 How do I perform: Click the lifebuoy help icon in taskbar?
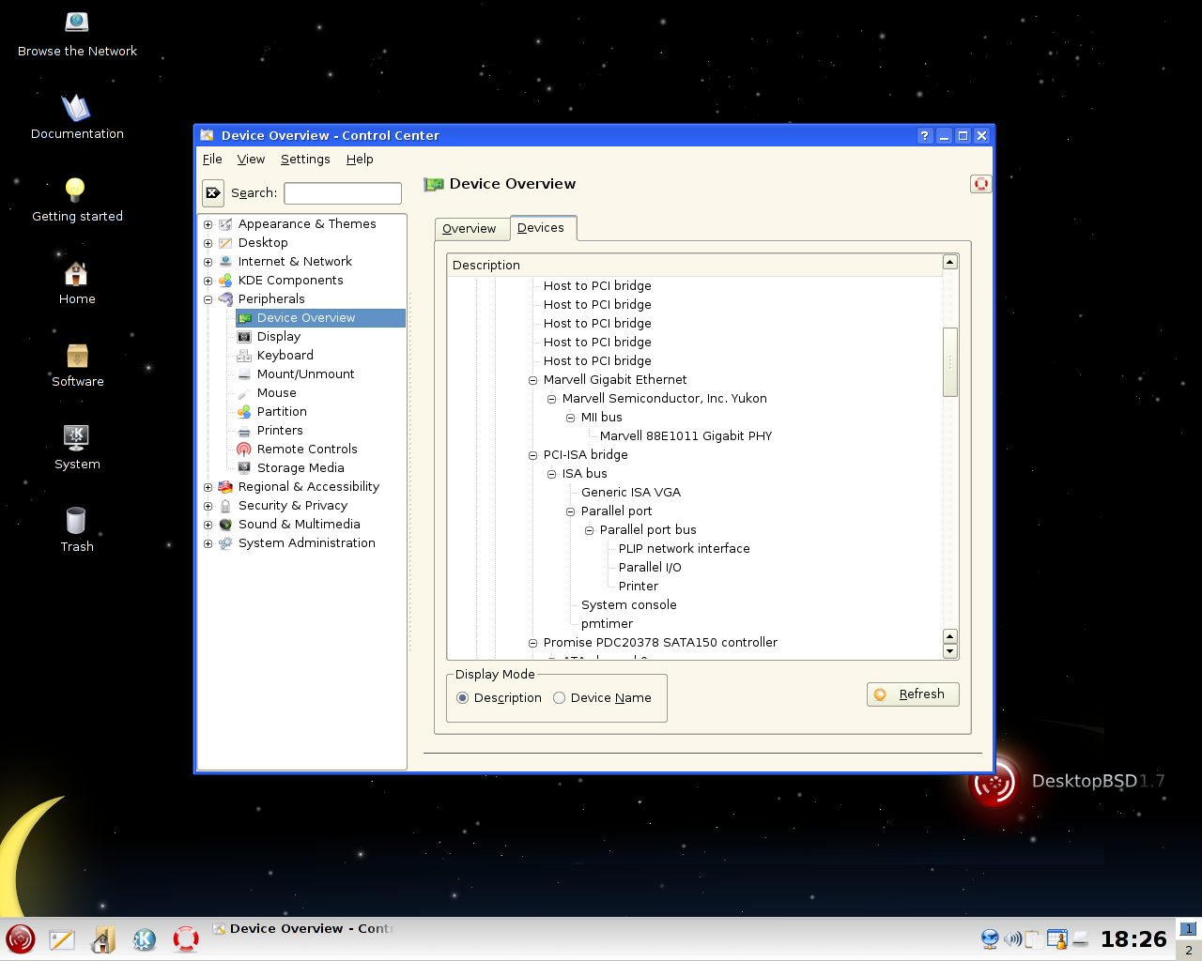point(186,939)
